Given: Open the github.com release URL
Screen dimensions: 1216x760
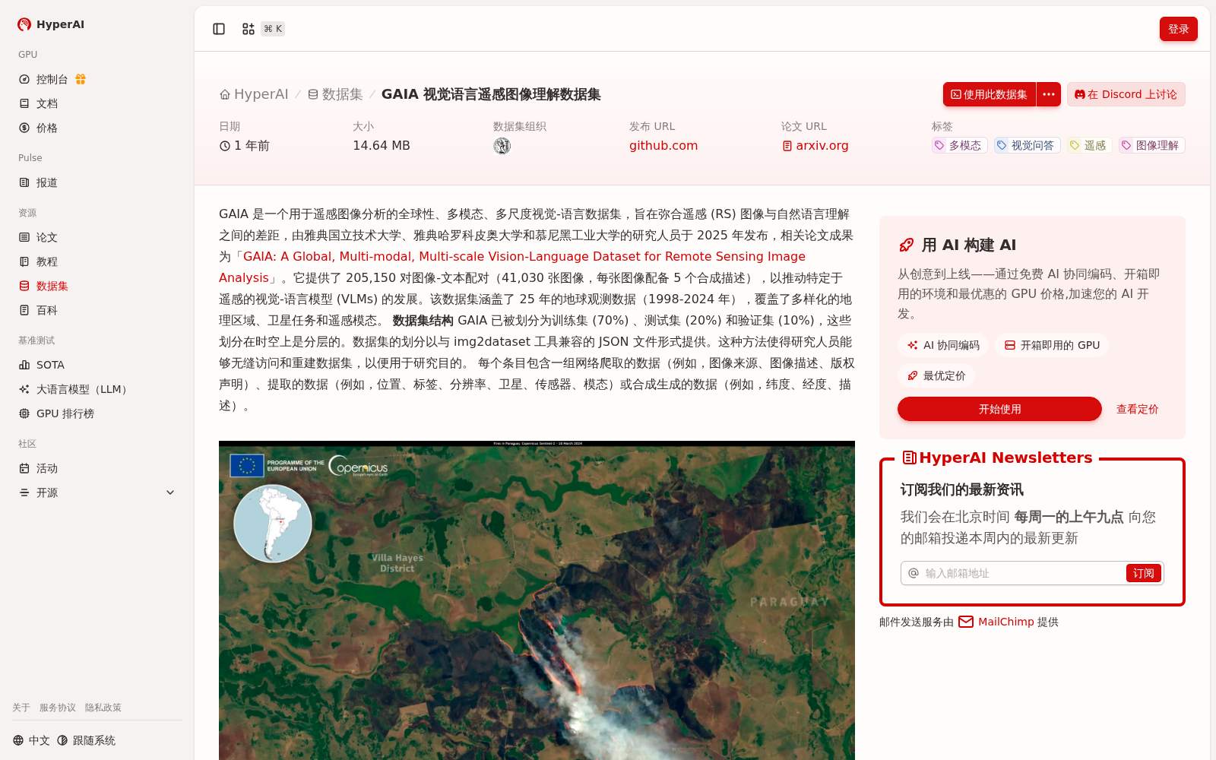Looking at the screenshot, I should (x=663, y=146).
